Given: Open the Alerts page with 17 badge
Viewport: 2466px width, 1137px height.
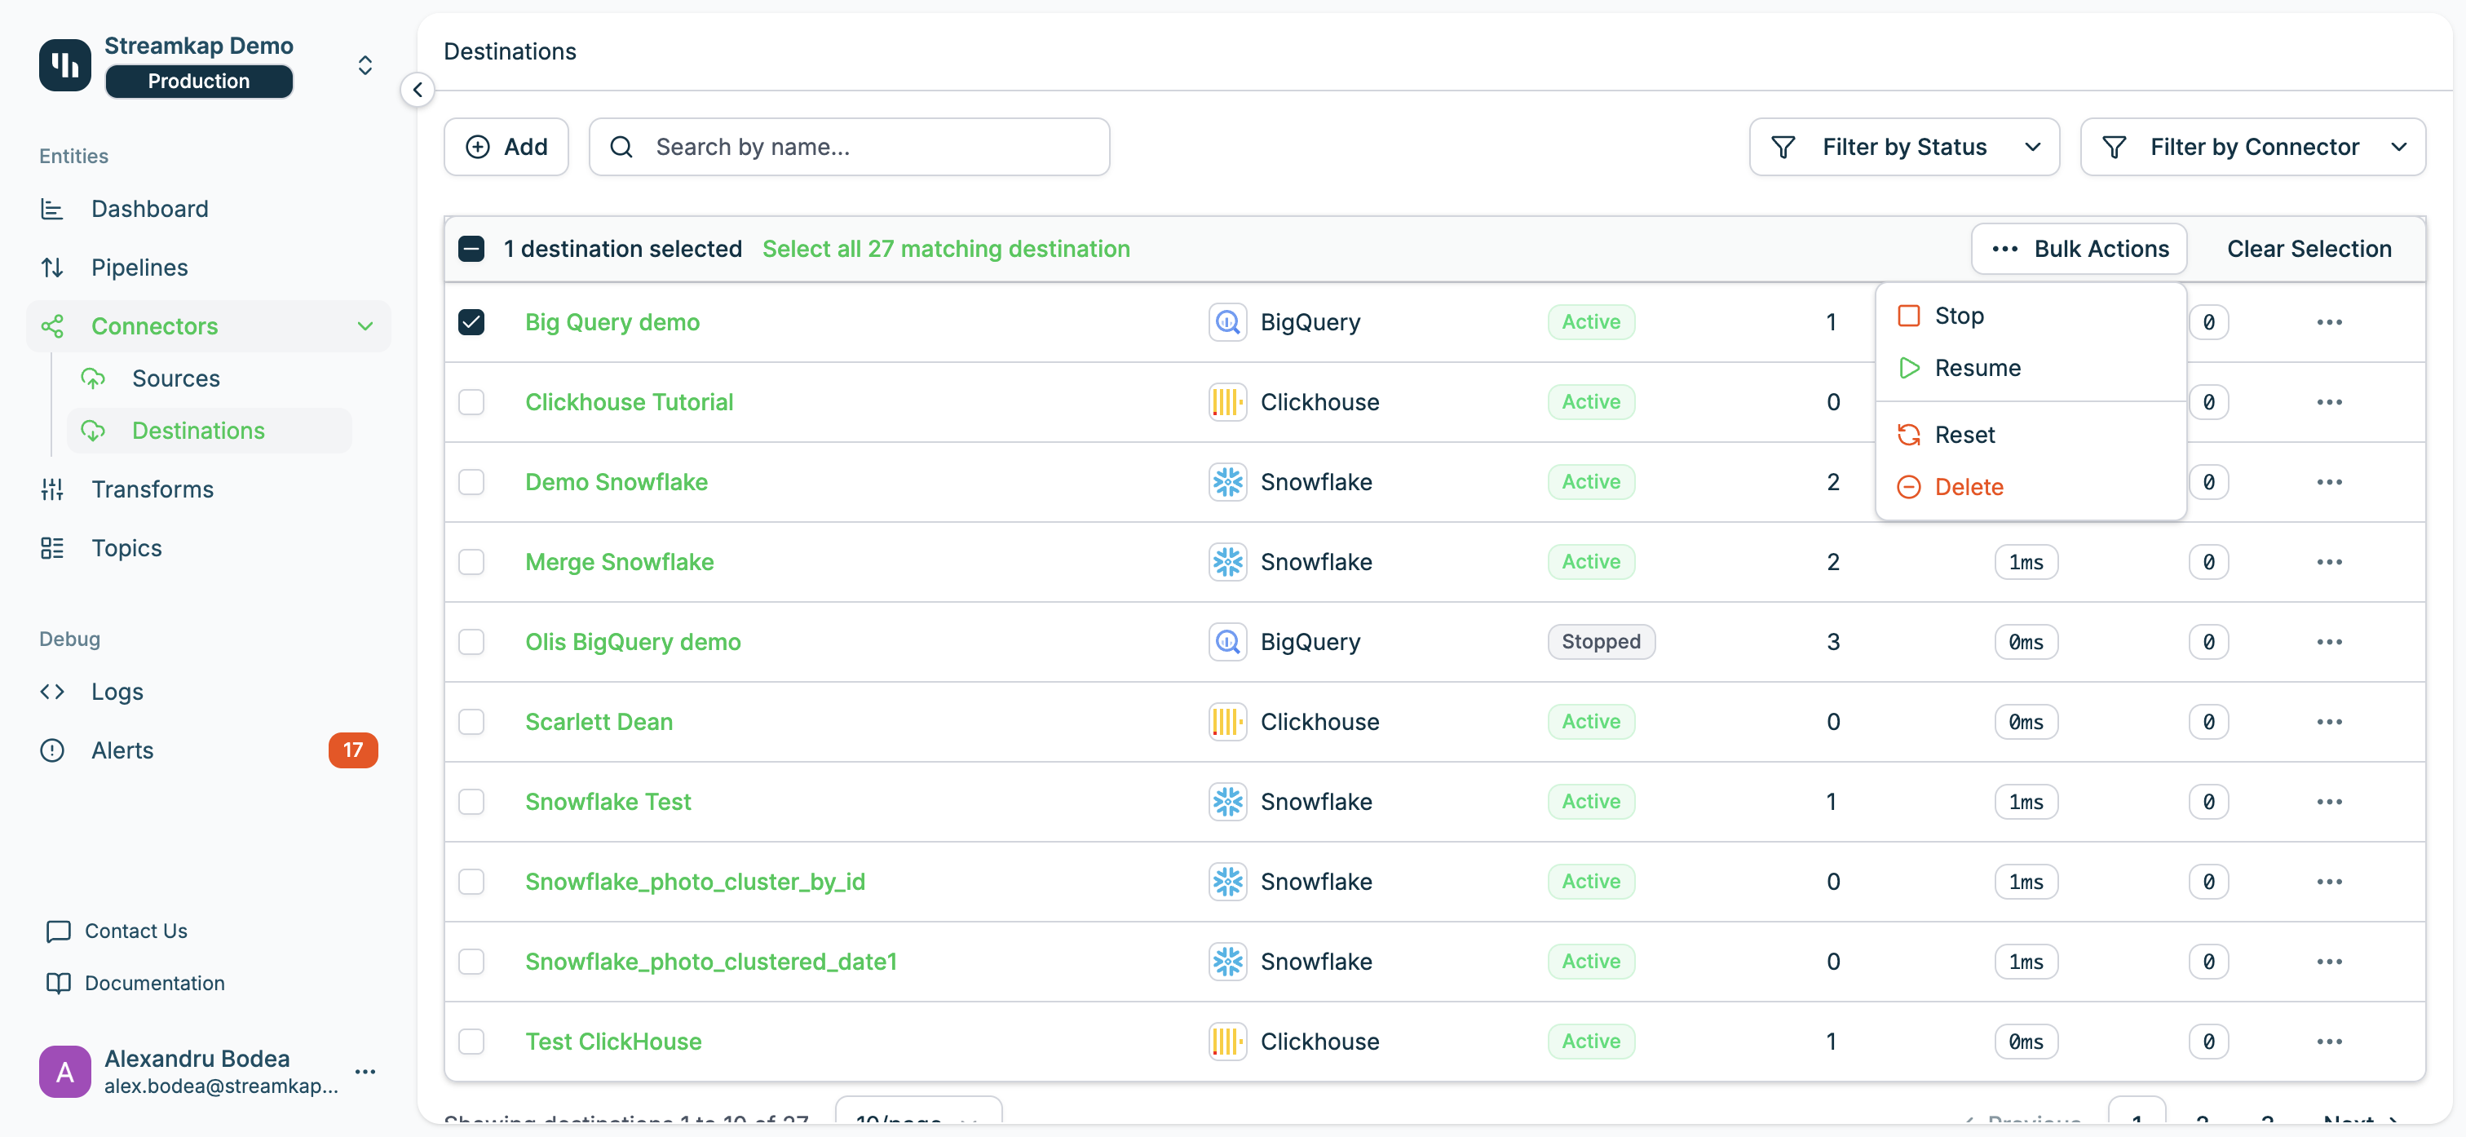Looking at the screenshot, I should click(x=122, y=750).
